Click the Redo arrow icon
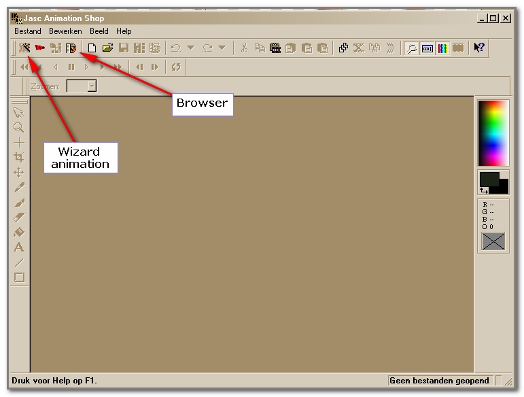 coord(207,48)
